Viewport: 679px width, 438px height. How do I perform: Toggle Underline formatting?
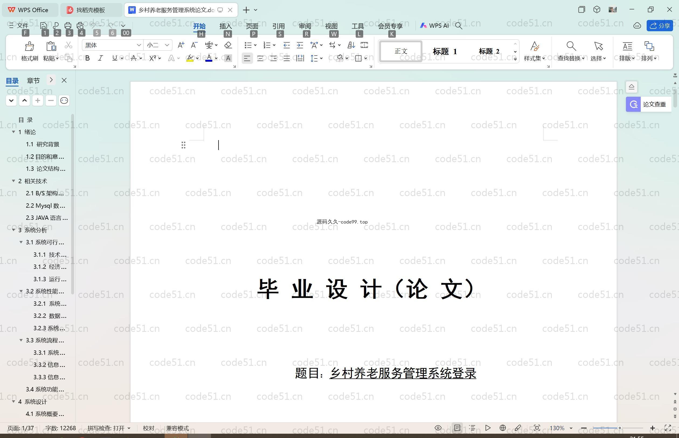[x=115, y=58]
